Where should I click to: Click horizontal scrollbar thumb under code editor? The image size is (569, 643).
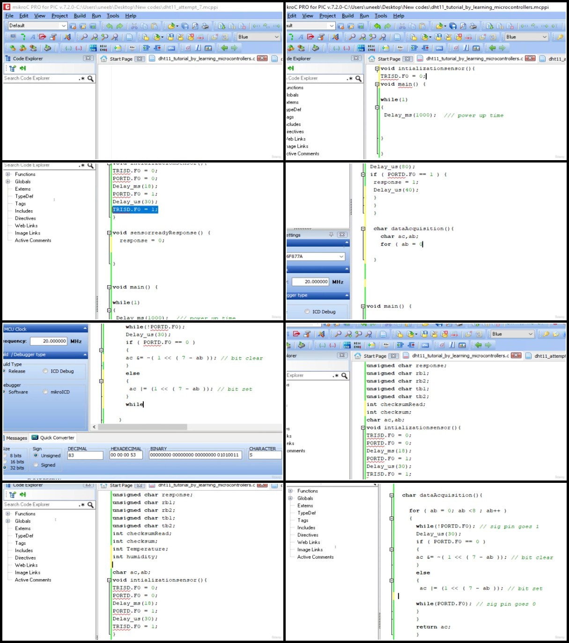tap(143, 427)
